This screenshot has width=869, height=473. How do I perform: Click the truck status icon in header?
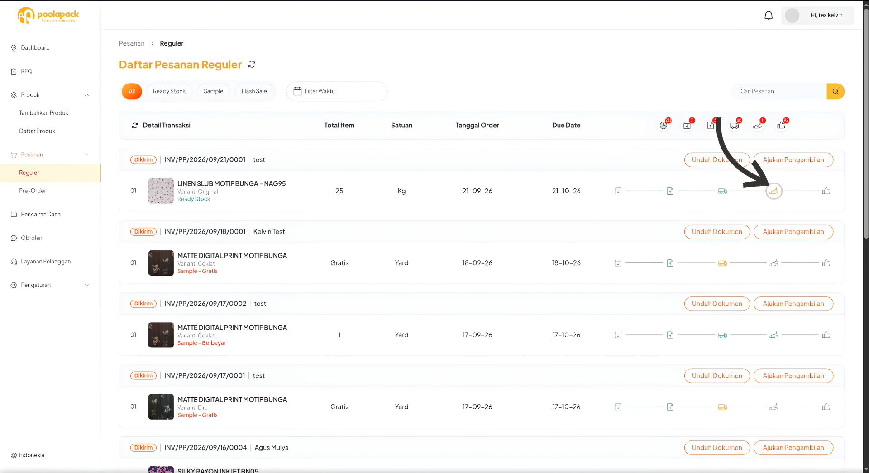pos(734,126)
